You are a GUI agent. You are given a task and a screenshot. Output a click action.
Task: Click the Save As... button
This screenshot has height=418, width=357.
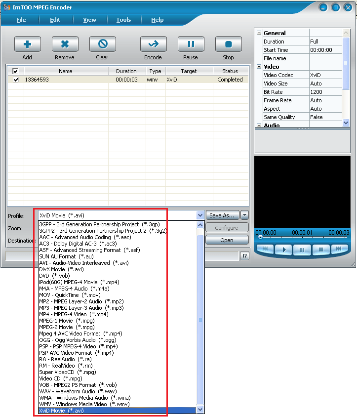(x=222, y=215)
